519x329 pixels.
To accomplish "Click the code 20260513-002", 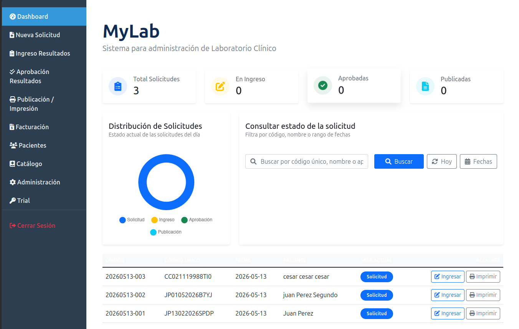I will pyautogui.click(x=126, y=295).
